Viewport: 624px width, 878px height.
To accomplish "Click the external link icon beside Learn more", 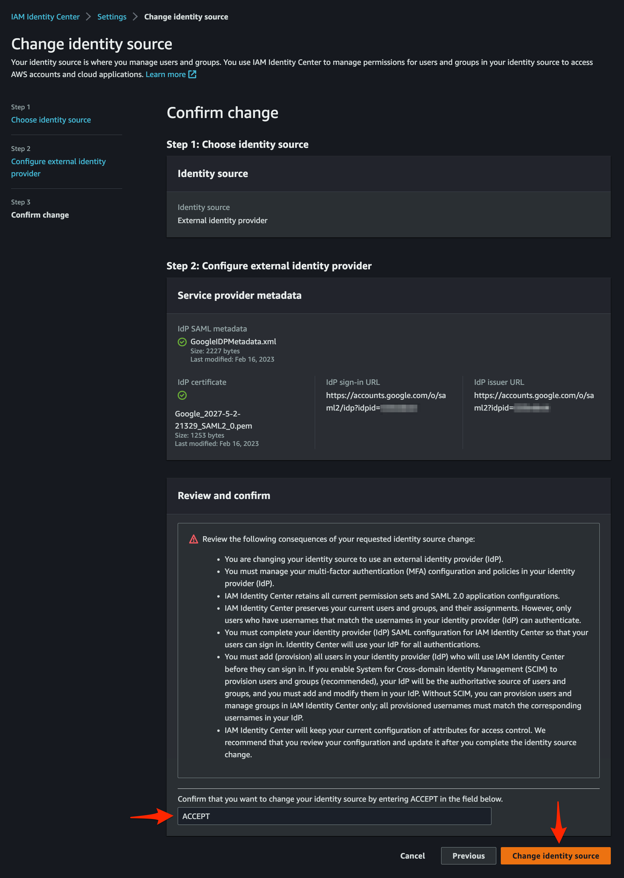I will click(192, 75).
